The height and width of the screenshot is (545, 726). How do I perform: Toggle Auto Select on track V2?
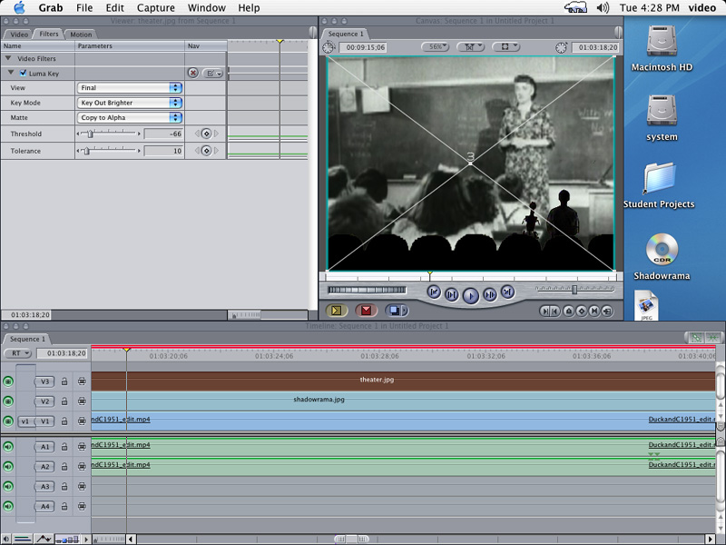click(82, 401)
